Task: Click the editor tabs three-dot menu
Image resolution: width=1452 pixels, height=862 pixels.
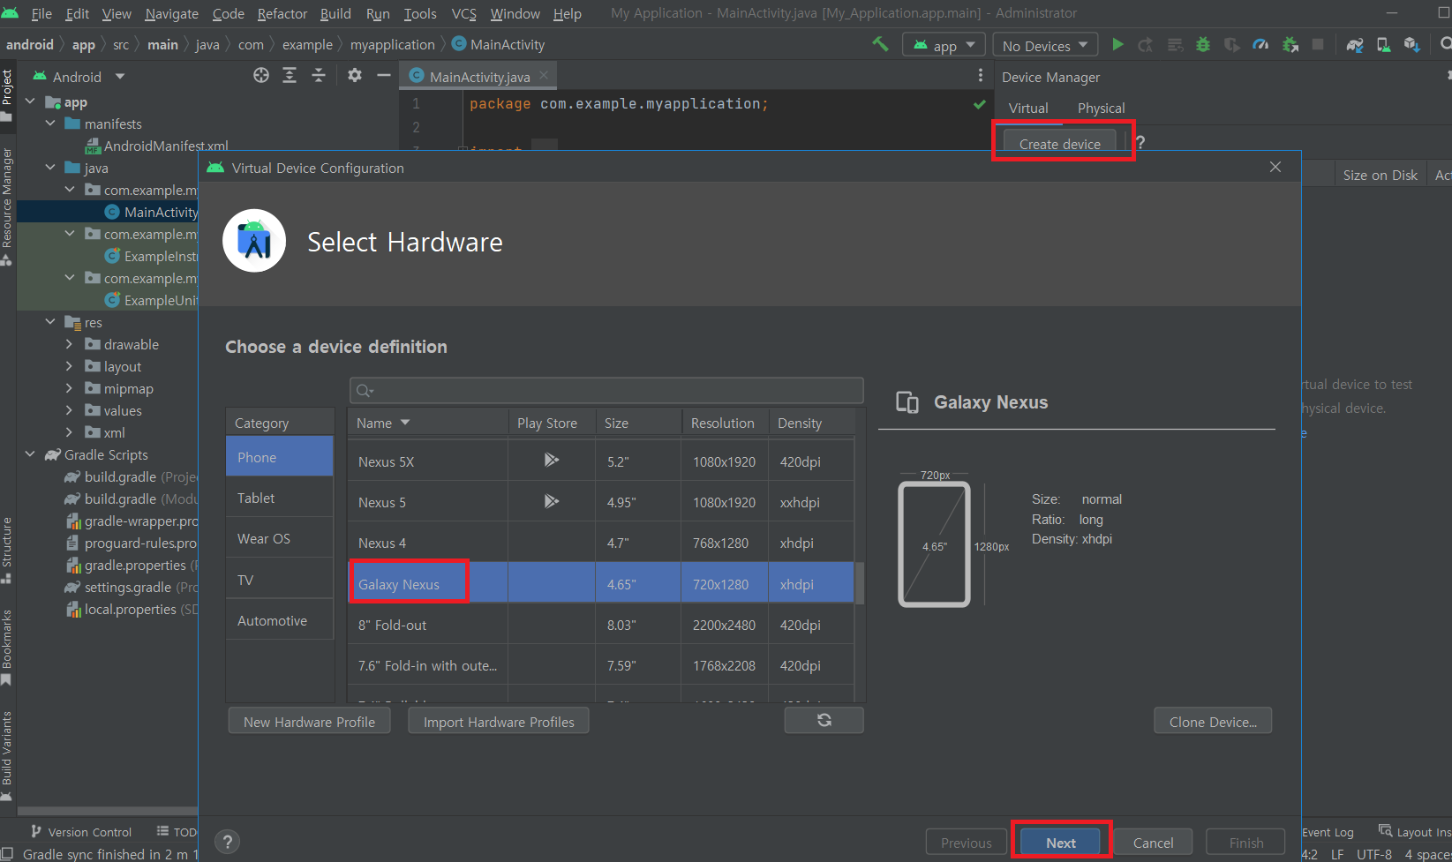Action: pyautogui.click(x=980, y=76)
